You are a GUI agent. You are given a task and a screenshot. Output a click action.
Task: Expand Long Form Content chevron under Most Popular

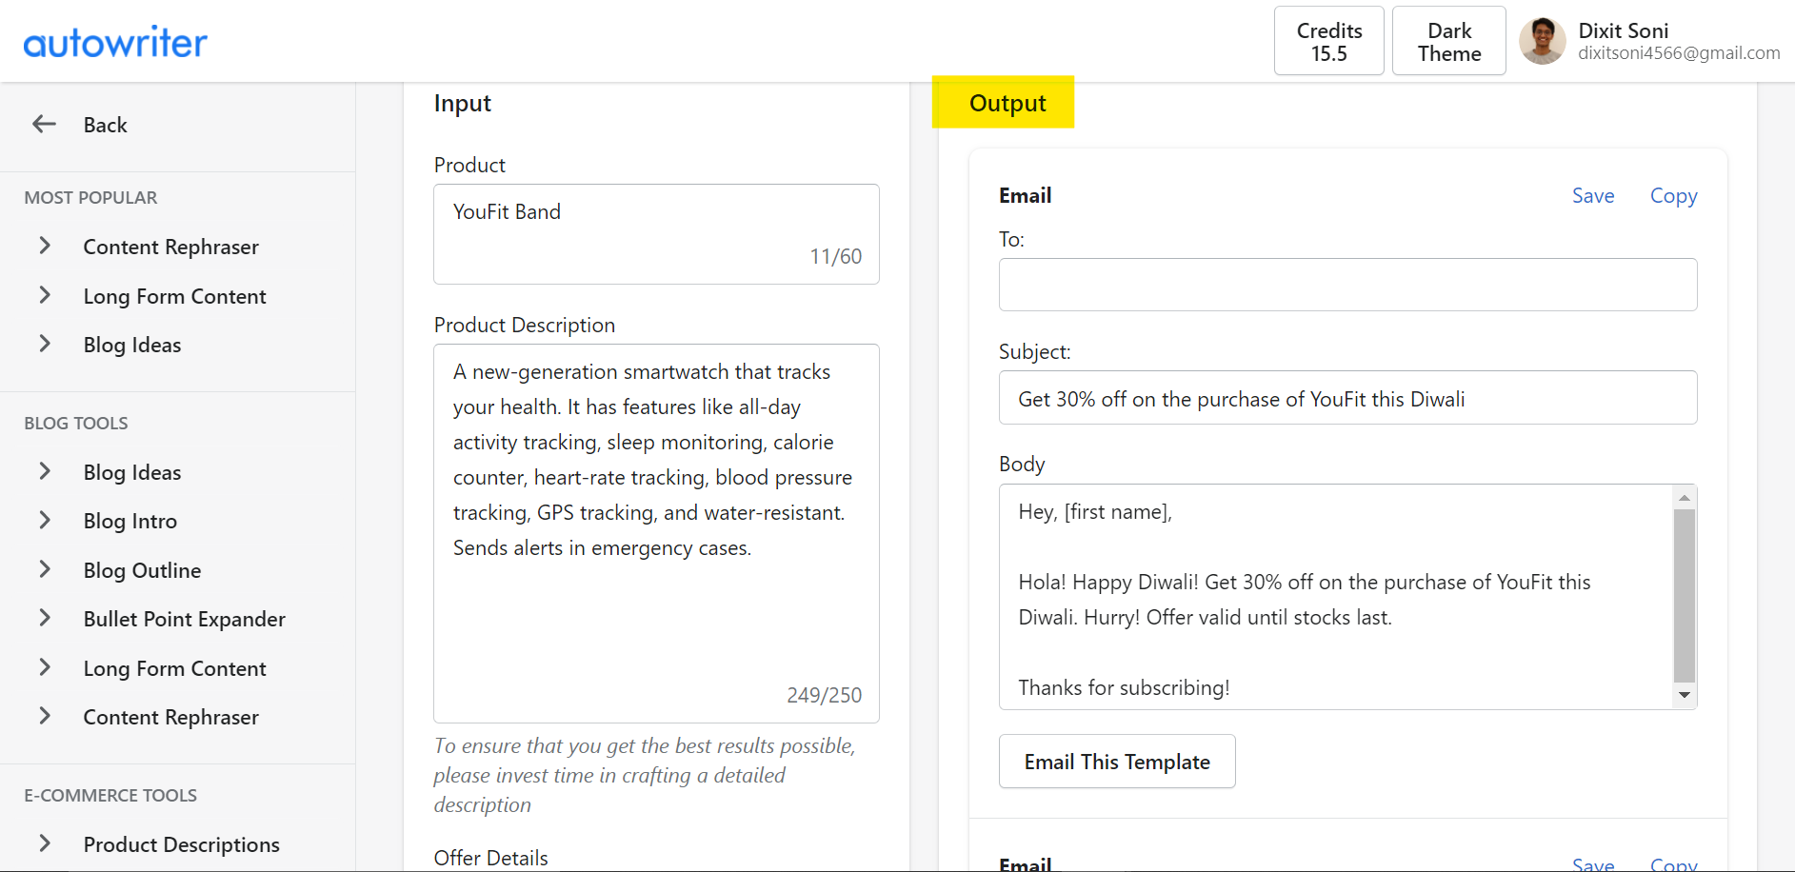(45, 295)
